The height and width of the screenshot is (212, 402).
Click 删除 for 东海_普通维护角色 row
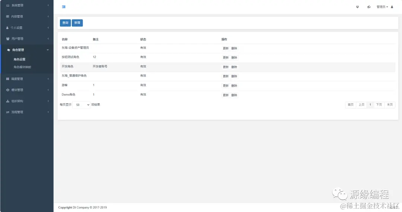234,76
